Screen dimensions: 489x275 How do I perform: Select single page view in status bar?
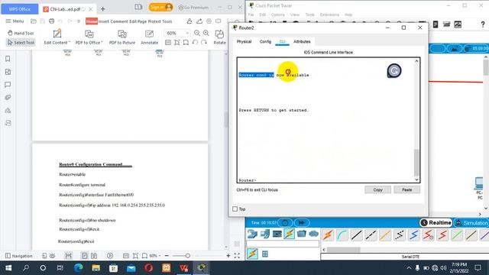point(84,256)
